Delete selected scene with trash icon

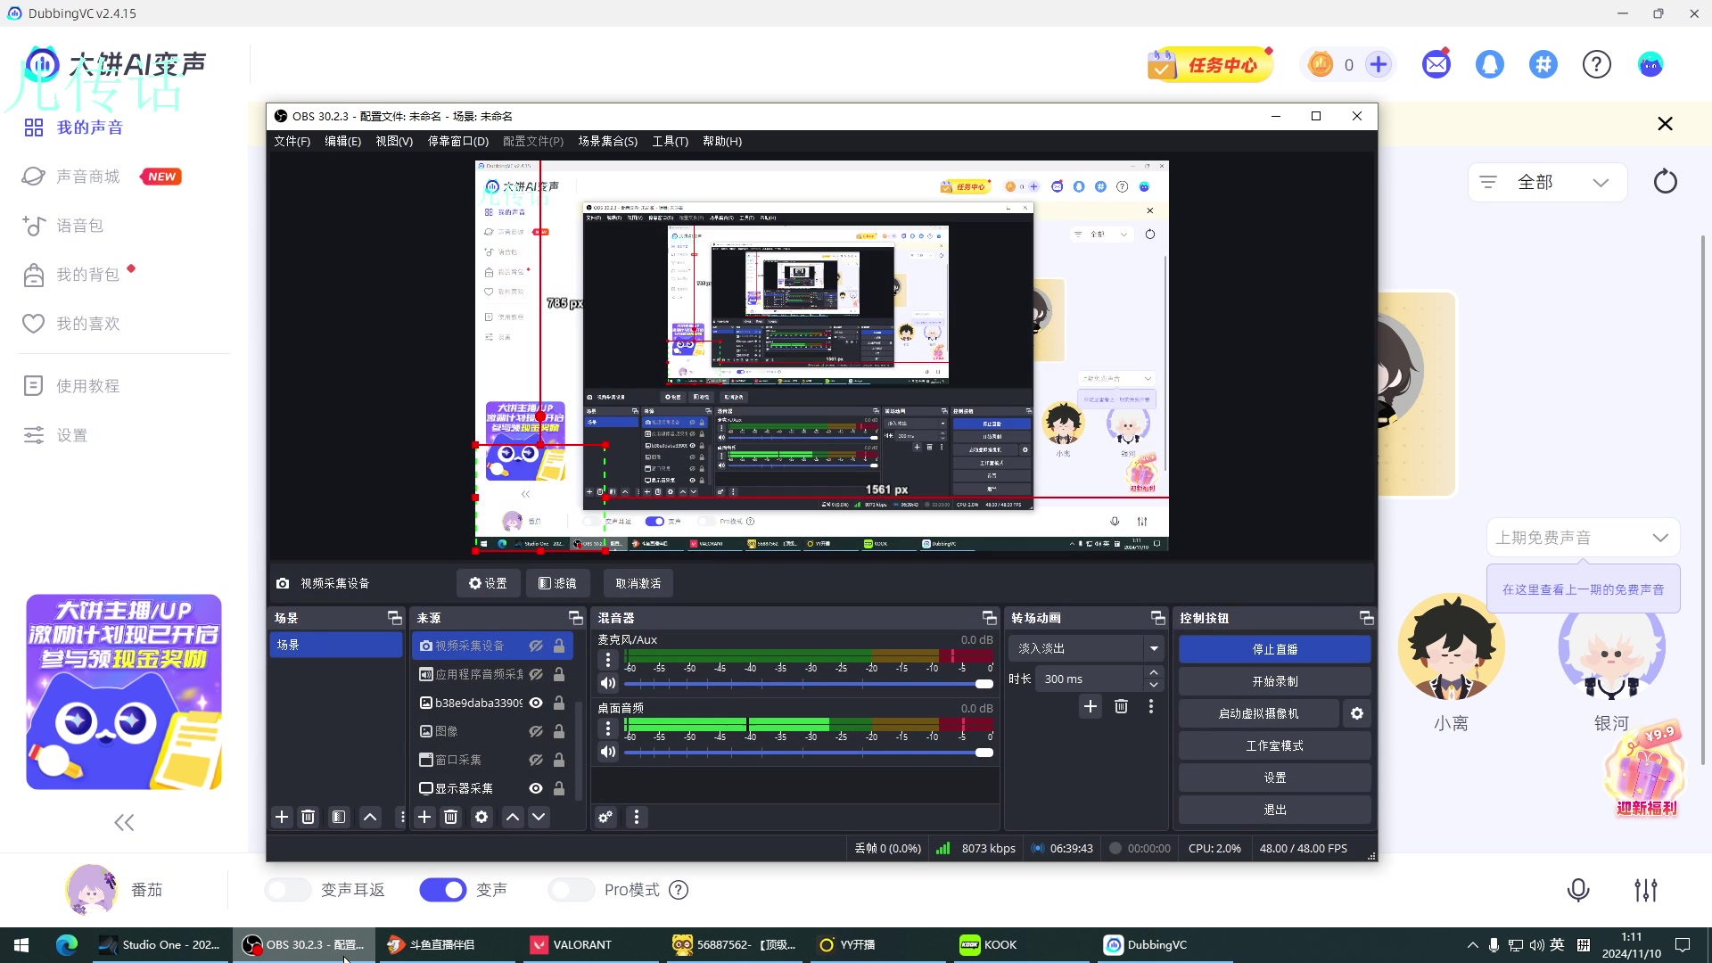pos(308,817)
